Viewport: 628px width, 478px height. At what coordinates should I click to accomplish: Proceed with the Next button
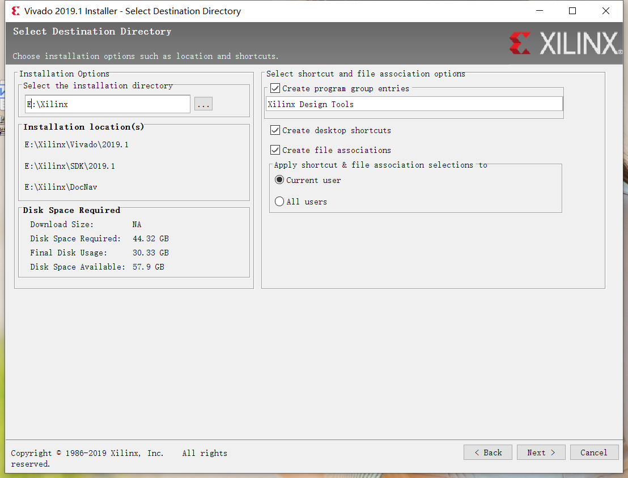[x=541, y=453]
